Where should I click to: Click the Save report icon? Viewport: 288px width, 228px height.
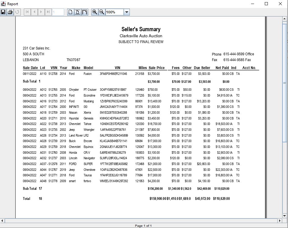click(3, 12)
